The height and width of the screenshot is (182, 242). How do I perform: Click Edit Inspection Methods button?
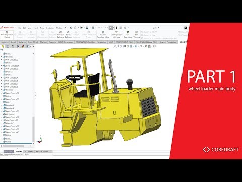coord(116,34)
